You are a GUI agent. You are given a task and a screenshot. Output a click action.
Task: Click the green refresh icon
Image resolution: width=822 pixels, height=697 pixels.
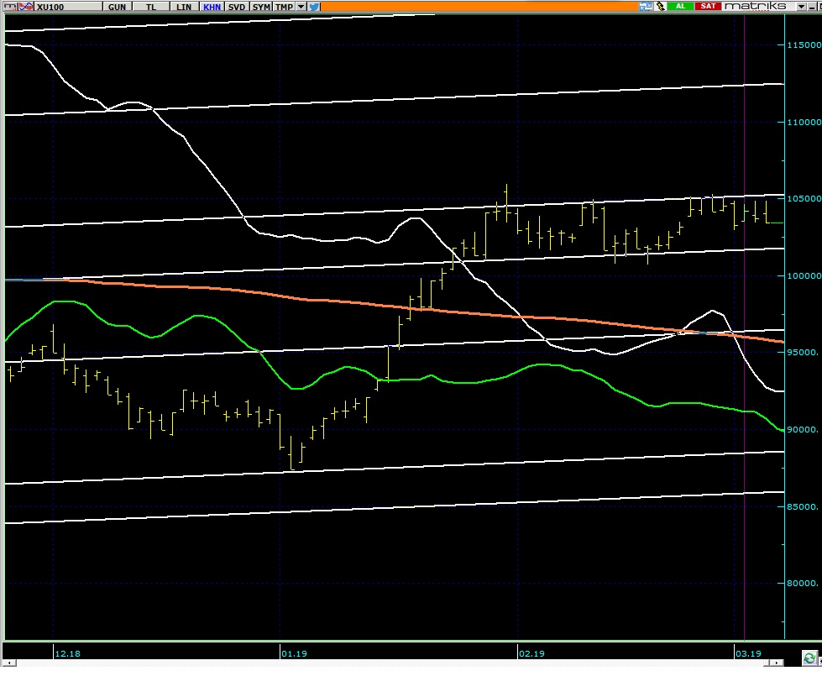pos(809,658)
